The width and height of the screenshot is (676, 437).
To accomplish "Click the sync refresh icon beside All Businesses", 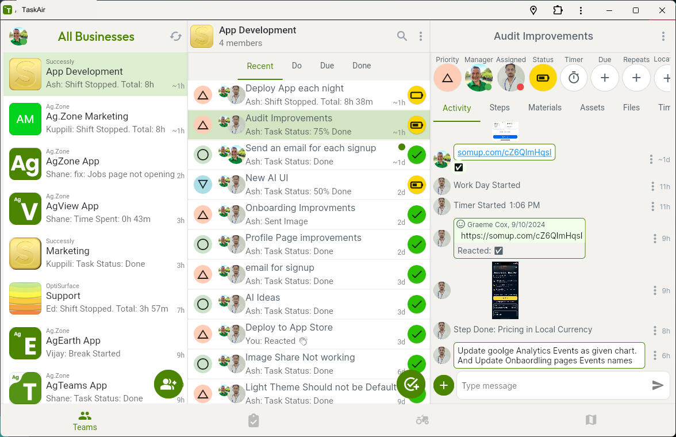I will [176, 36].
